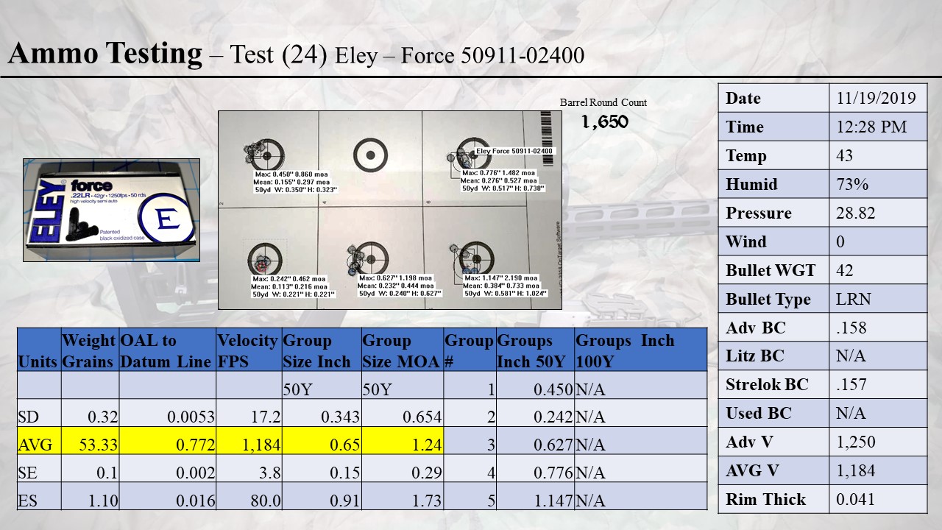Image resolution: width=942 pixels, height=530 pixels.
Task: Click the Strelok BC value .157
Action: (851, 384)
